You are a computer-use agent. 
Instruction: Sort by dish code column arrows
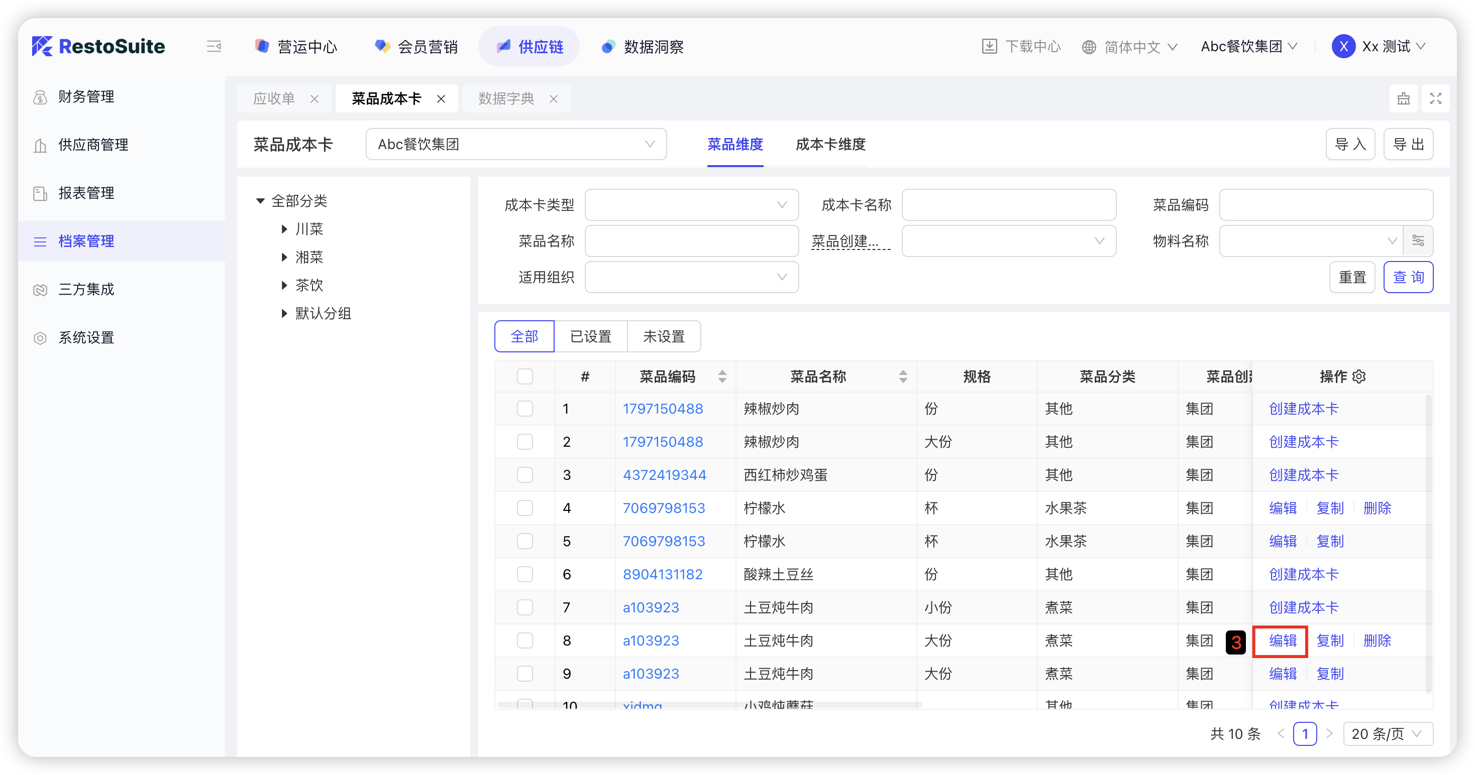pyautogui.click(x=722, y=376)
